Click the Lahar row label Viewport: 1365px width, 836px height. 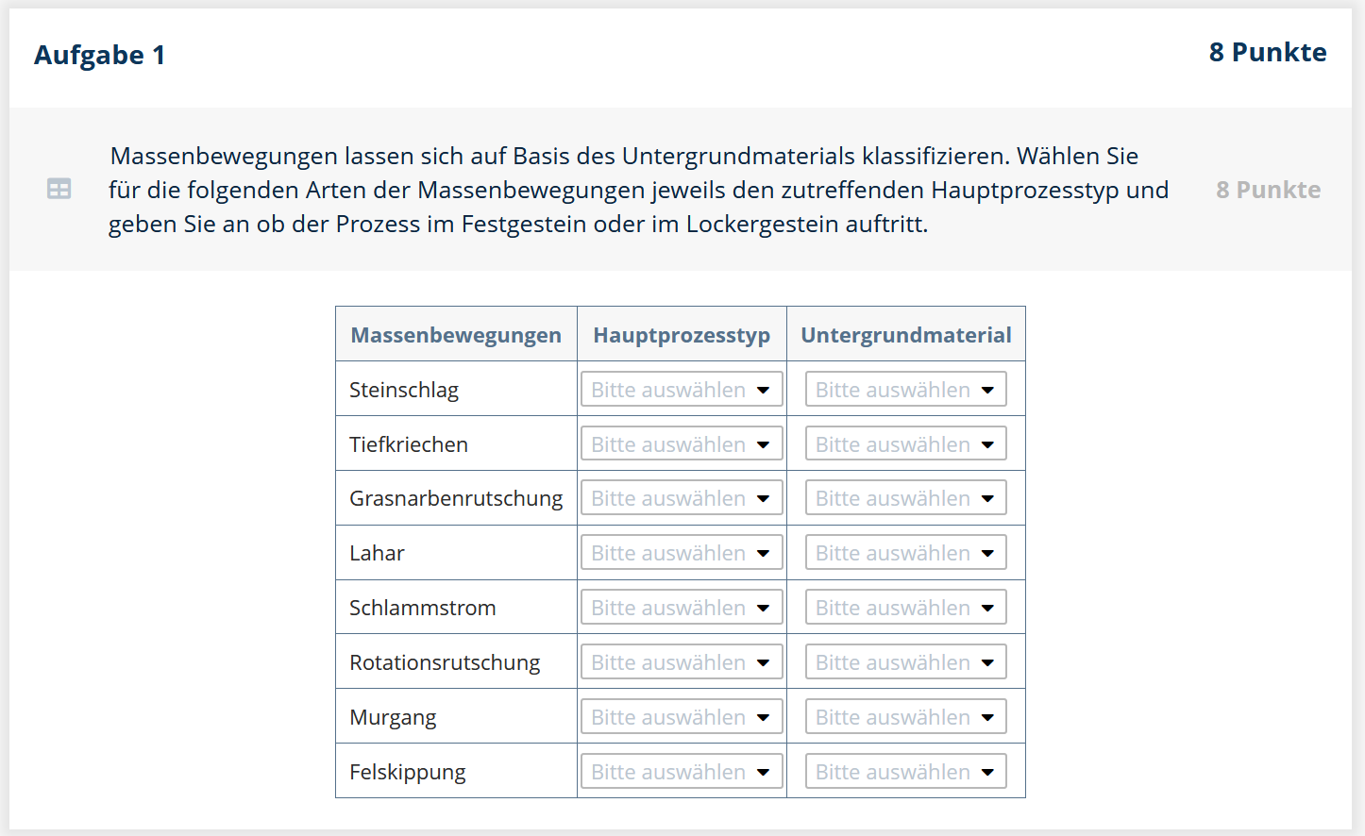[x=377, y=553]
